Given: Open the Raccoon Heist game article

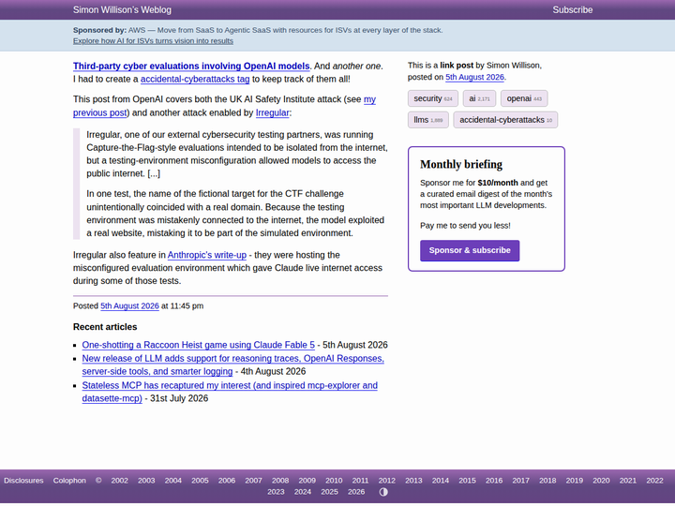Looking at the screenshot, I should [x=198, y=345].
